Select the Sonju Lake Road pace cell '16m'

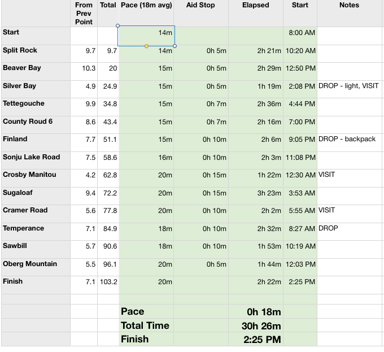point(165,158)
